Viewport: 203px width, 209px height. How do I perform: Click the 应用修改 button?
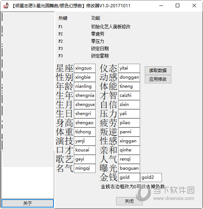[x=158, y=79]
